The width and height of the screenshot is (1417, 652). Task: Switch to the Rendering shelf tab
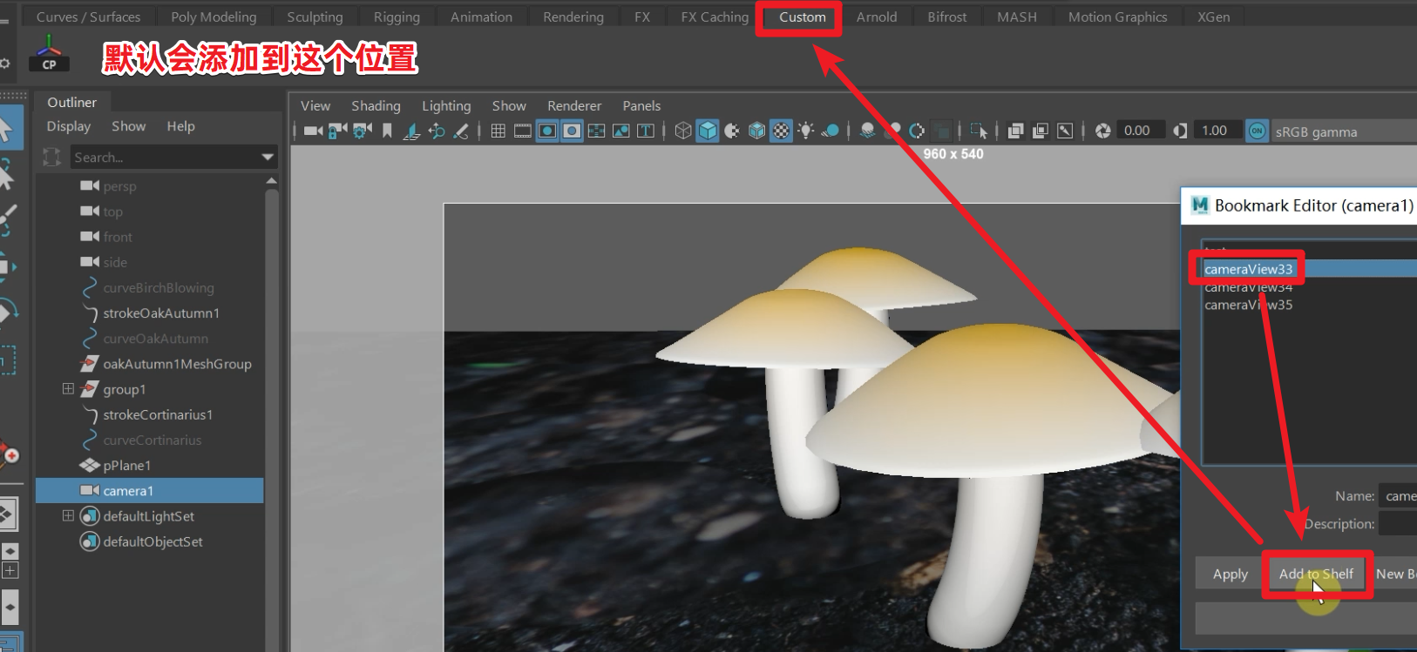pyautogui.click(x=573, y=17)
